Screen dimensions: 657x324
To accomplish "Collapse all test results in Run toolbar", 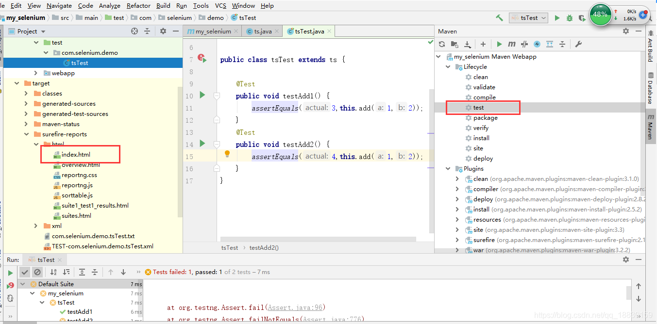I will pos(95,272).
